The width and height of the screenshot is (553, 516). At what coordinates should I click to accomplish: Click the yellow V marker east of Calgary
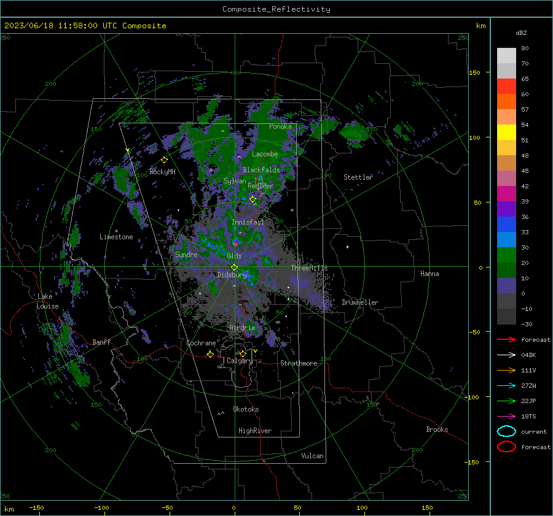[255, 351]
